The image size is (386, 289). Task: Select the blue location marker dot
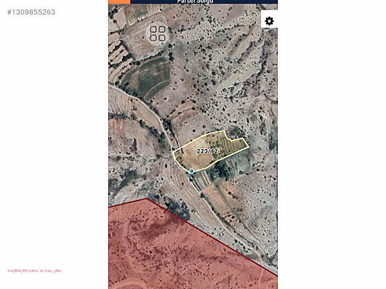(x=192, y=171)
